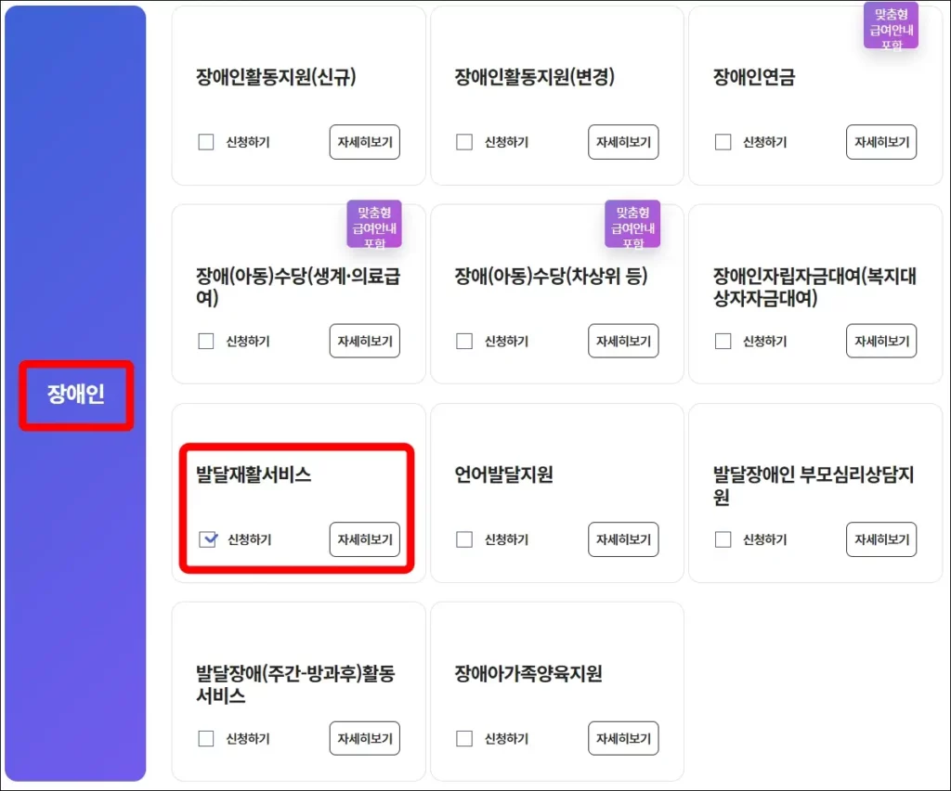Screen dimensions: 951x791
Task: Check 신청하기 for 언어발달지원
Action: point(464,538)
